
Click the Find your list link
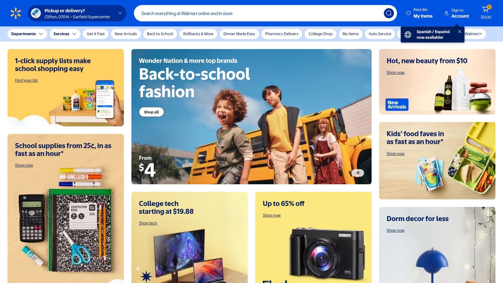26,80
